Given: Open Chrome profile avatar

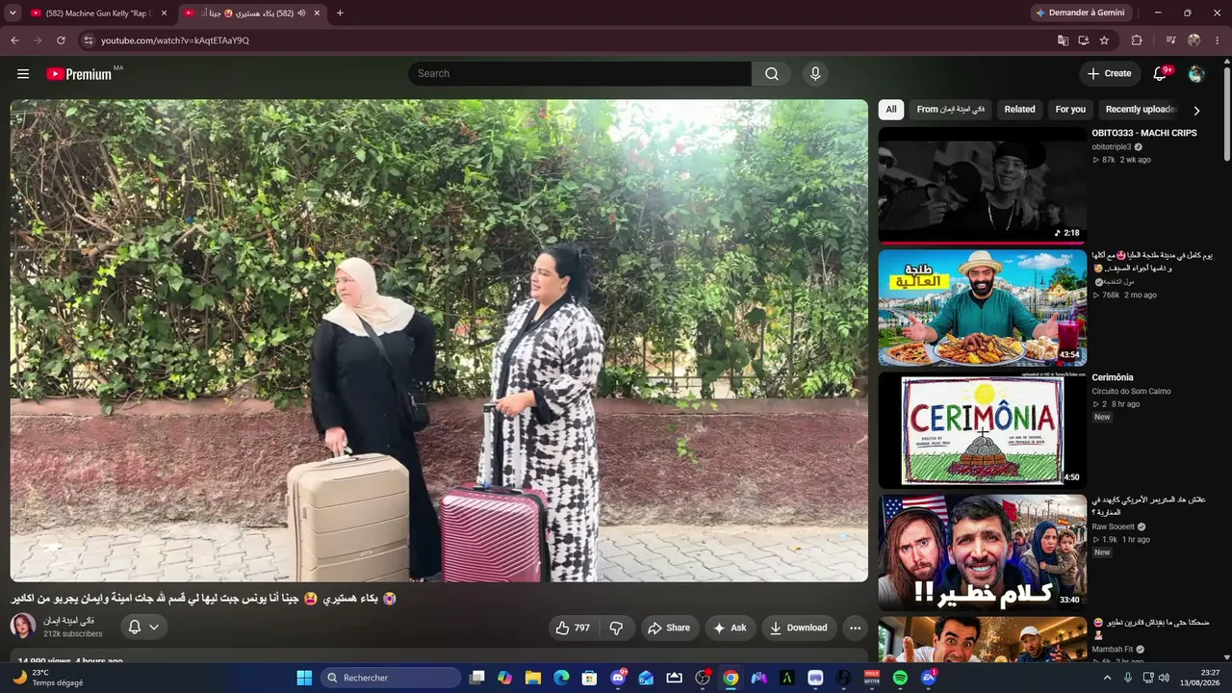Looking at the screenshot, I should pyautogui.click(x=1194, y=40).
